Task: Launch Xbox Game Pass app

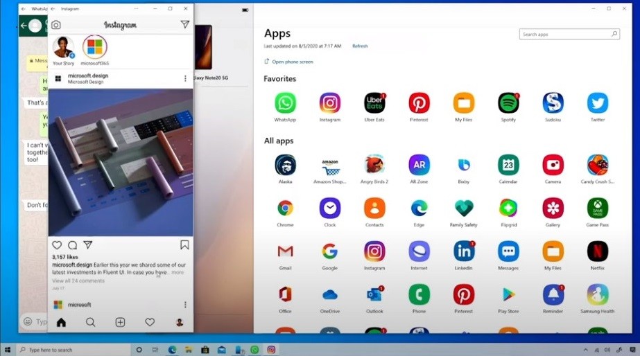Action: (x=598, y=208)
